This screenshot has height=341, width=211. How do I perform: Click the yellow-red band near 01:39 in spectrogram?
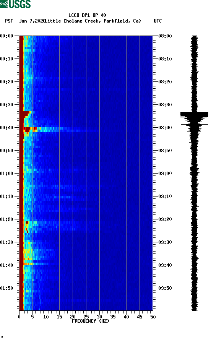[x=28, y=263]
